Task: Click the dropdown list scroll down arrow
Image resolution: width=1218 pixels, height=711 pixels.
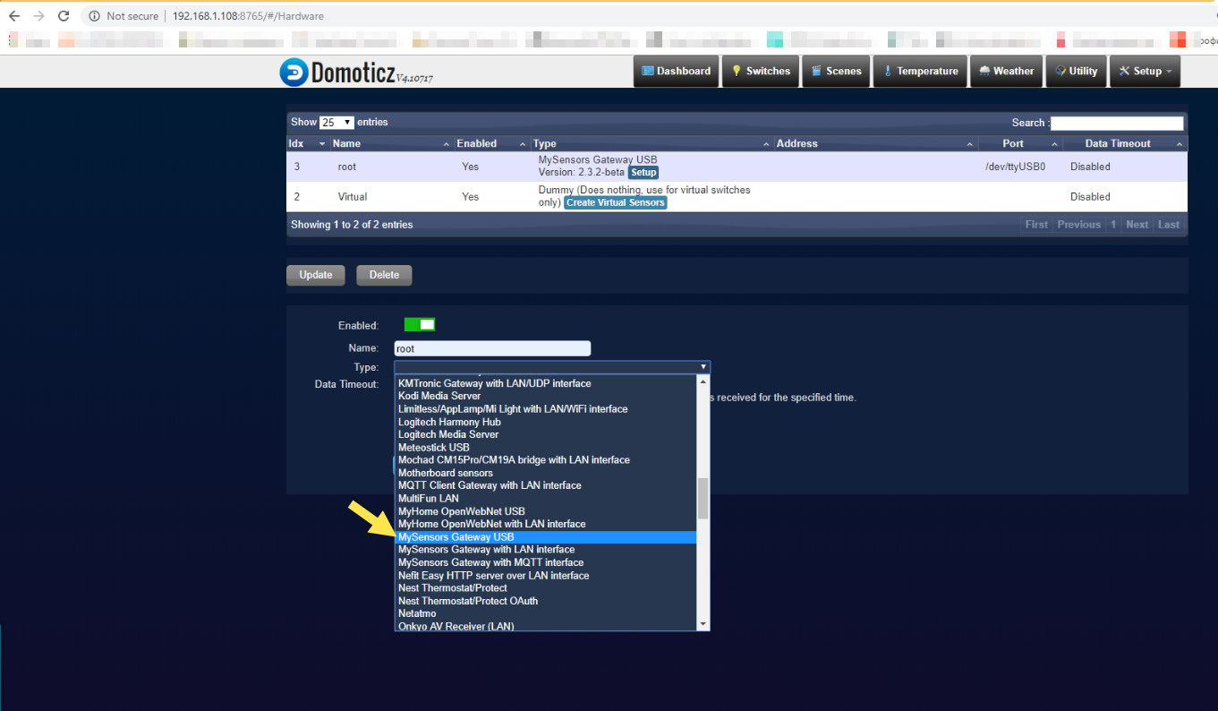Action: point(703,624)
